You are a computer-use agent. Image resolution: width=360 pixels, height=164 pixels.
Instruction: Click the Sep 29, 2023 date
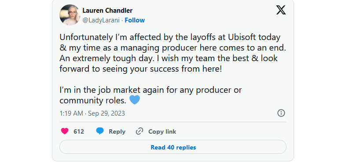coord(107,113)
